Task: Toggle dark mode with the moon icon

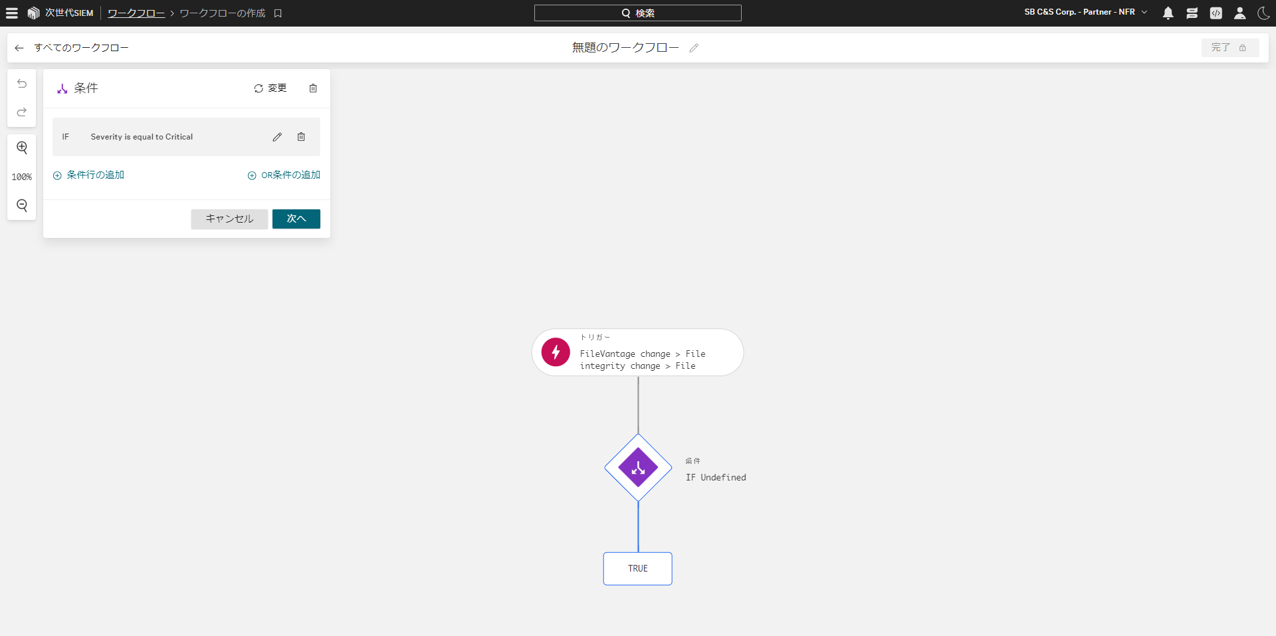Action: pos(1263,13)
